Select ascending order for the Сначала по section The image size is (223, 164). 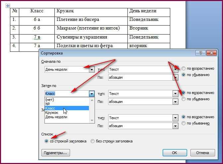point(198,69)
